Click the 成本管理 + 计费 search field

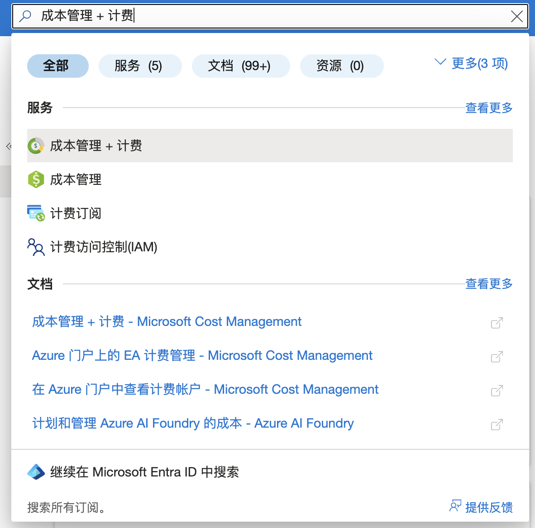272,16
